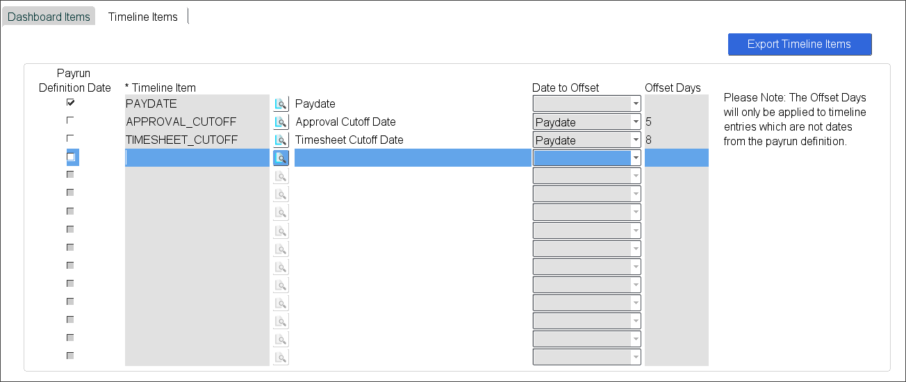This screenshot has width=906, height=382.
Task: Tick checkbox in highlighted blank row
Action: click(x=70, y=157)
